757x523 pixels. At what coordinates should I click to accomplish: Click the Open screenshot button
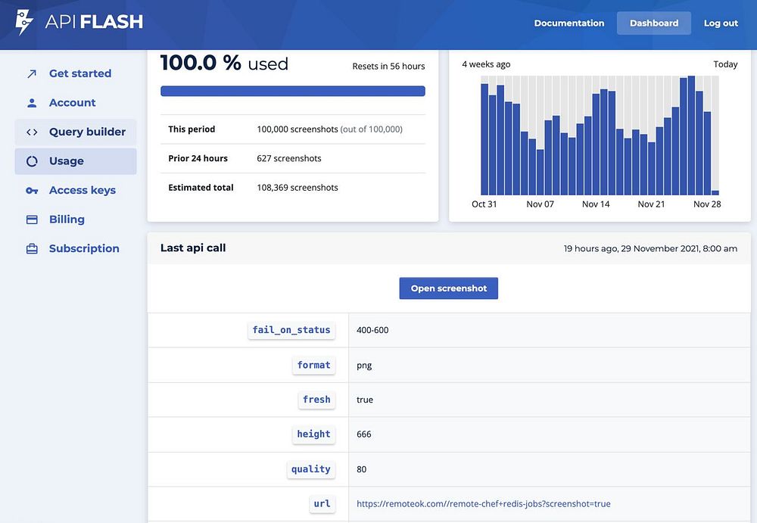448,288
